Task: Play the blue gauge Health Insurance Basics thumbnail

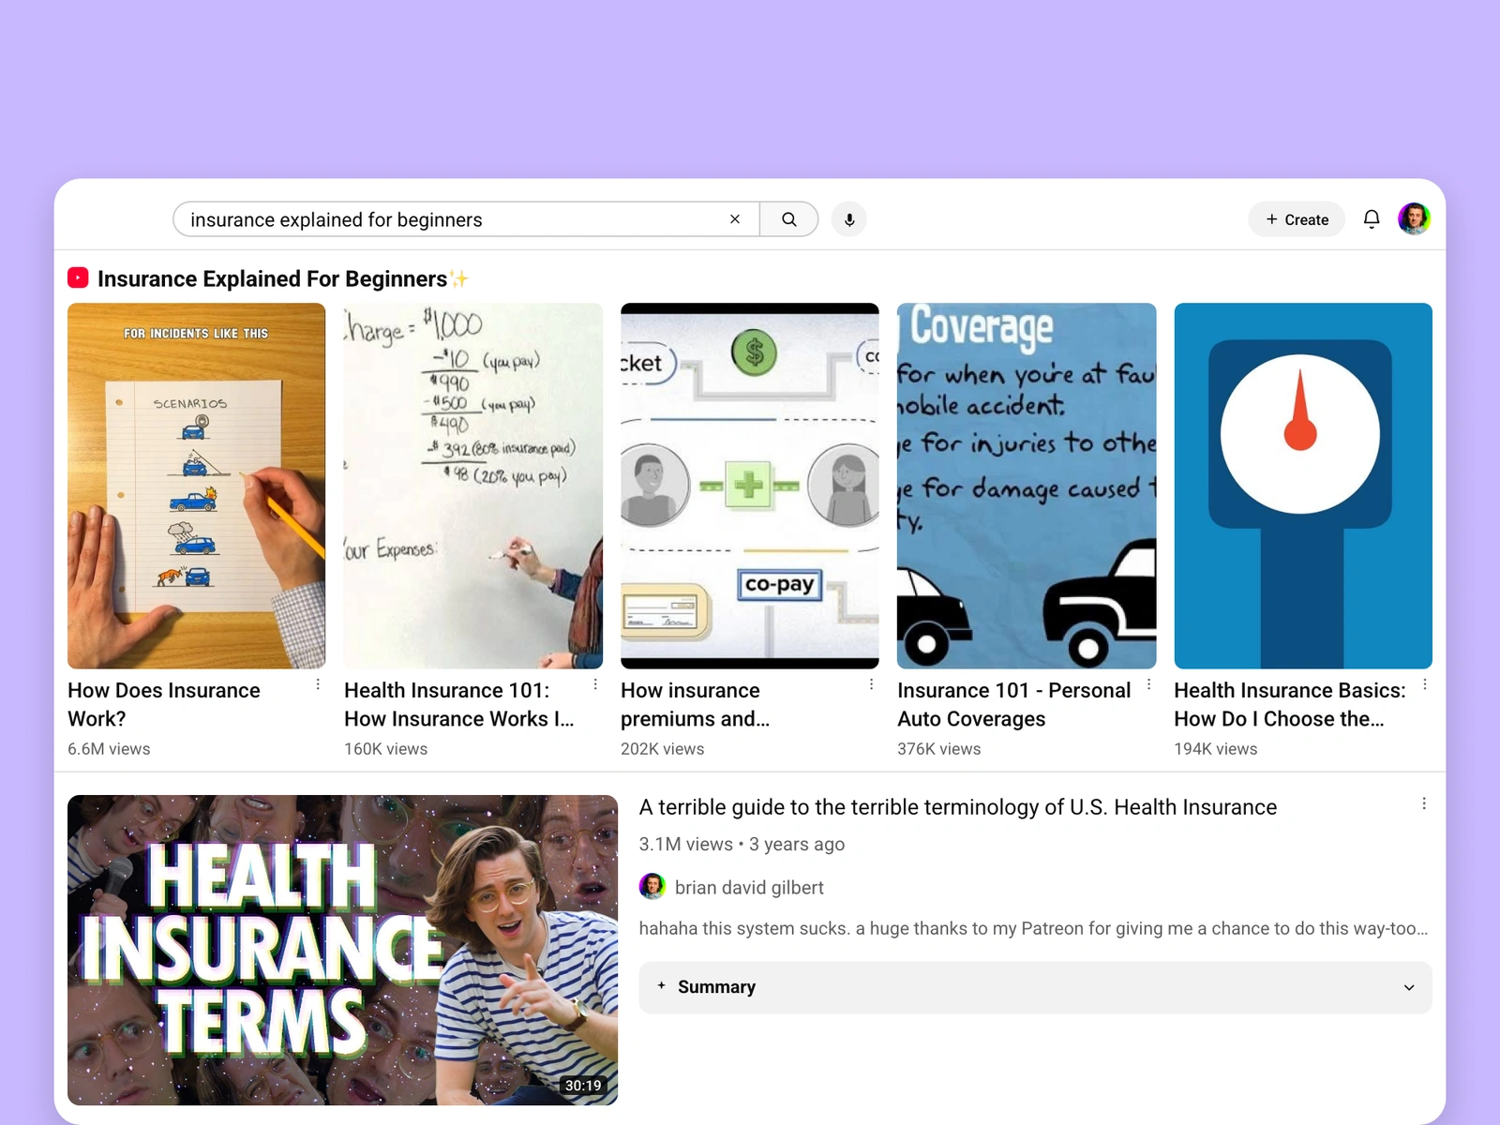Action: tap(1303, 486)
